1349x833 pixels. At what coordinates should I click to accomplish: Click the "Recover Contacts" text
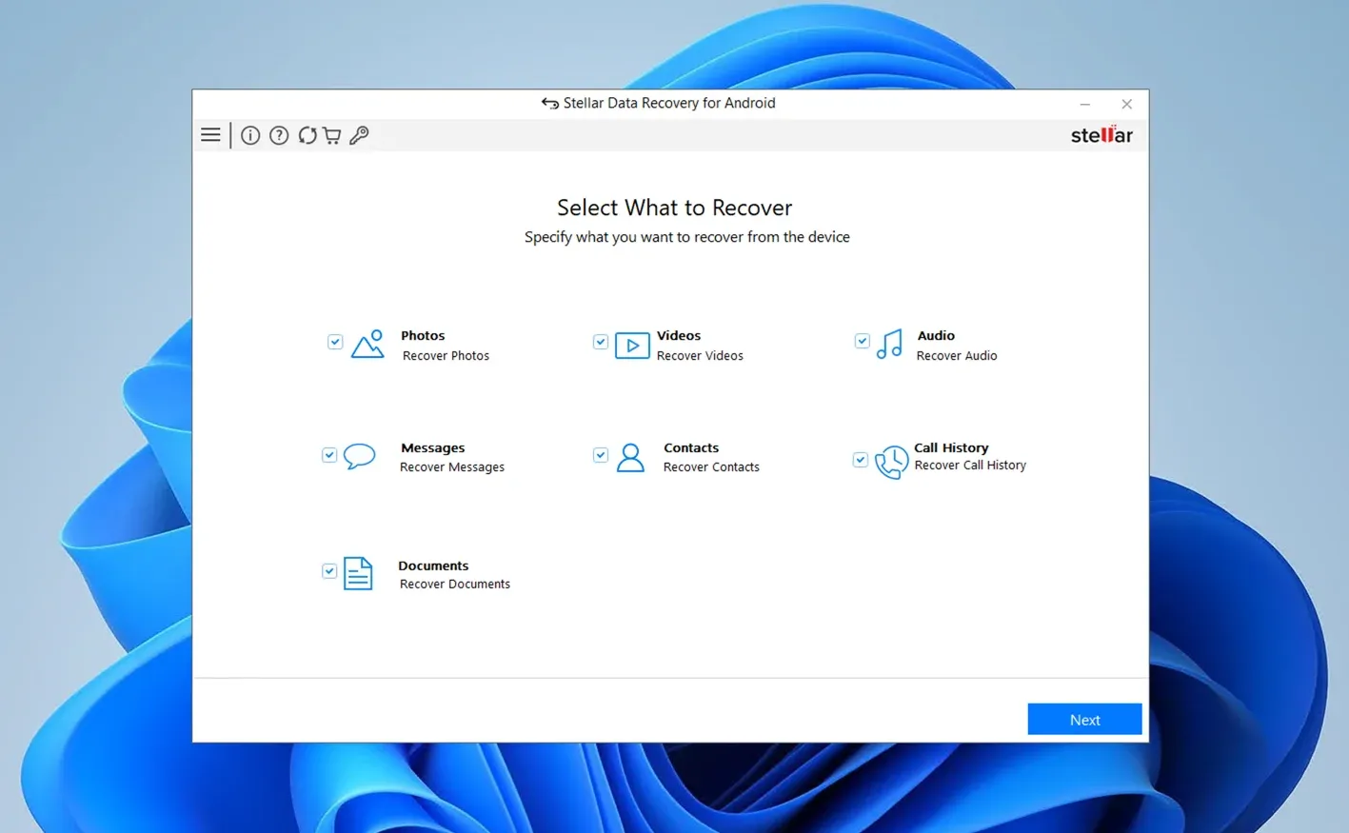pyautogui.click(x=711, y=467)
